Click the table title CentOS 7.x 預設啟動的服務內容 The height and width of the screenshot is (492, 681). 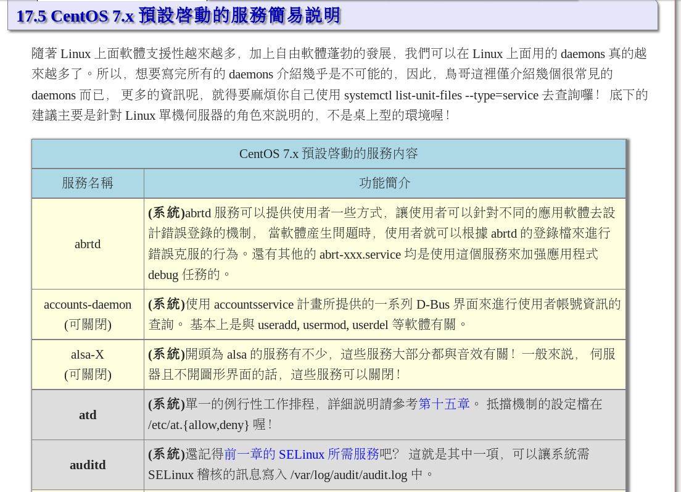[x=329, y=154]
